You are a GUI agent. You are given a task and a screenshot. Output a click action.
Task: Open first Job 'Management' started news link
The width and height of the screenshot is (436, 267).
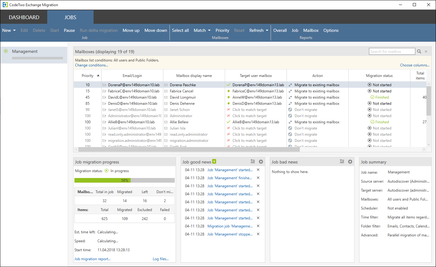tap(230, 170)
